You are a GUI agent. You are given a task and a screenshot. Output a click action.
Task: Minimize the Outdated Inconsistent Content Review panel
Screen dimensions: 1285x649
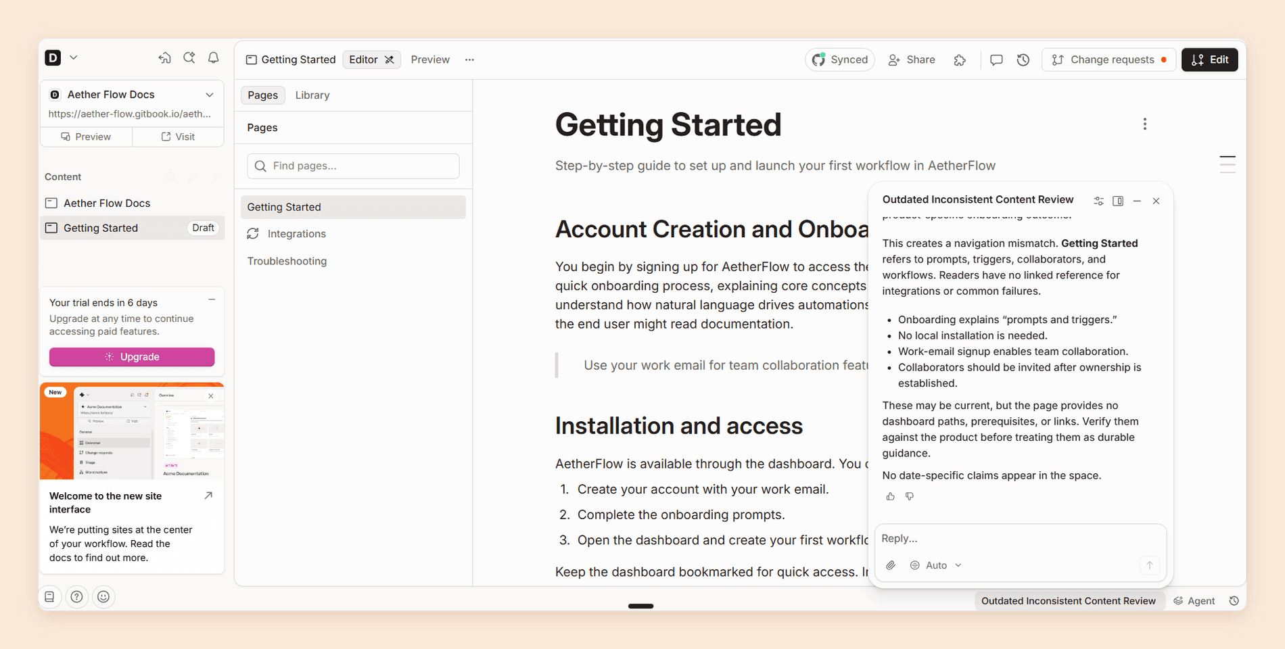click(x=1137, y=201)
